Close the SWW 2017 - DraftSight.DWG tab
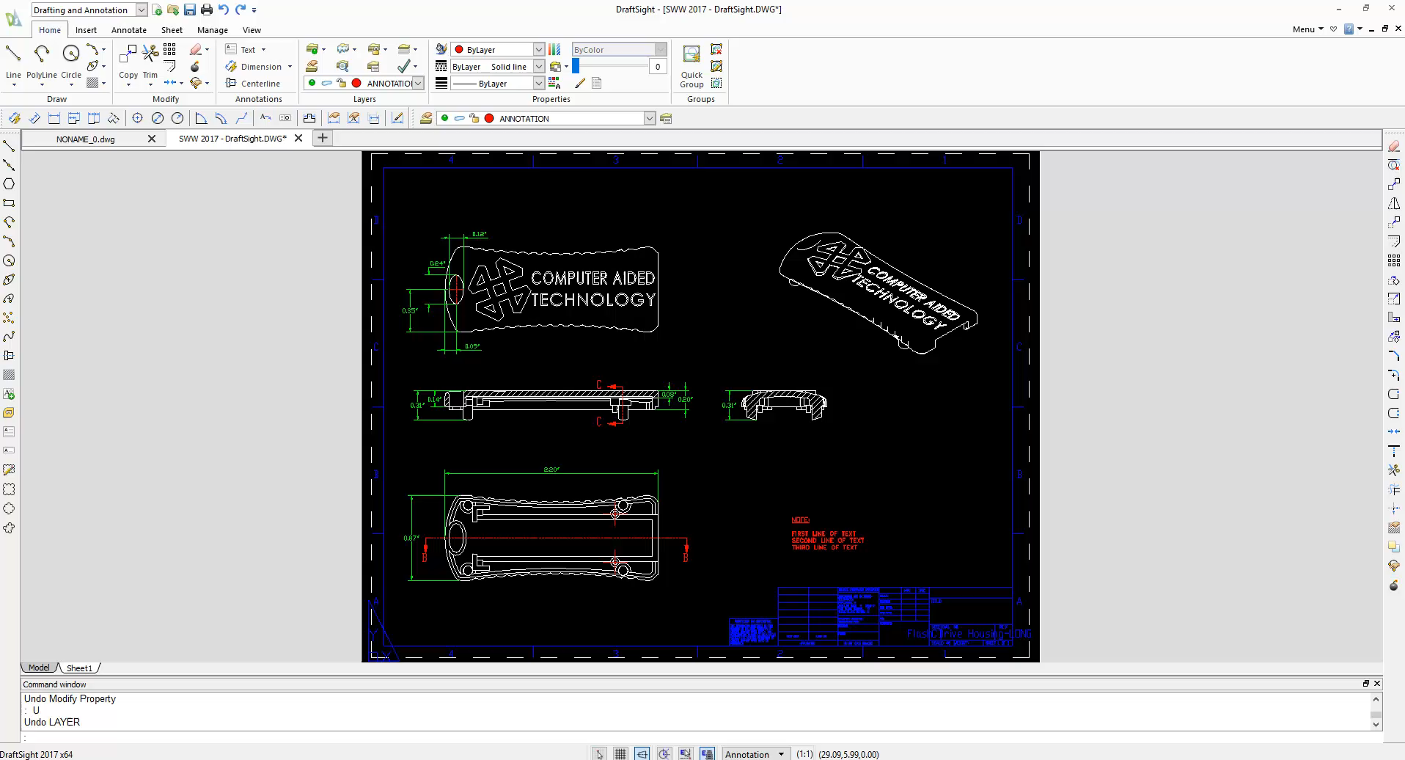 click(298, 138)
